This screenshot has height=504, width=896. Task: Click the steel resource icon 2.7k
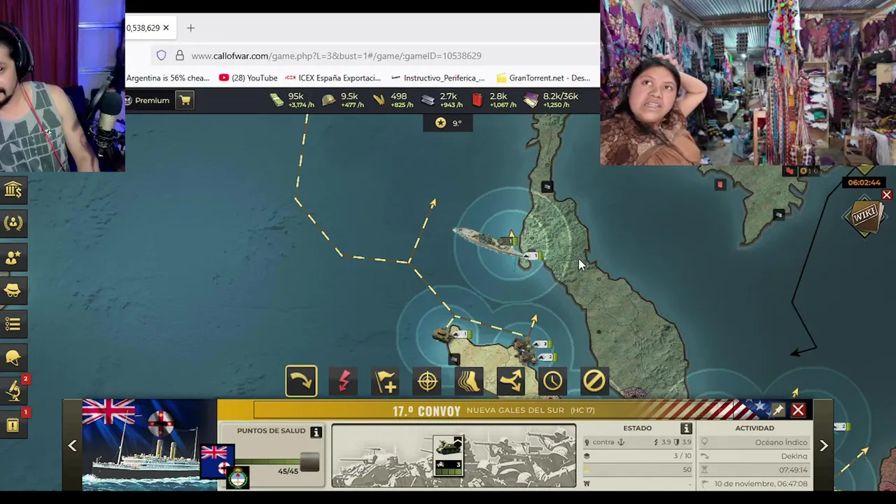point(428,100)
